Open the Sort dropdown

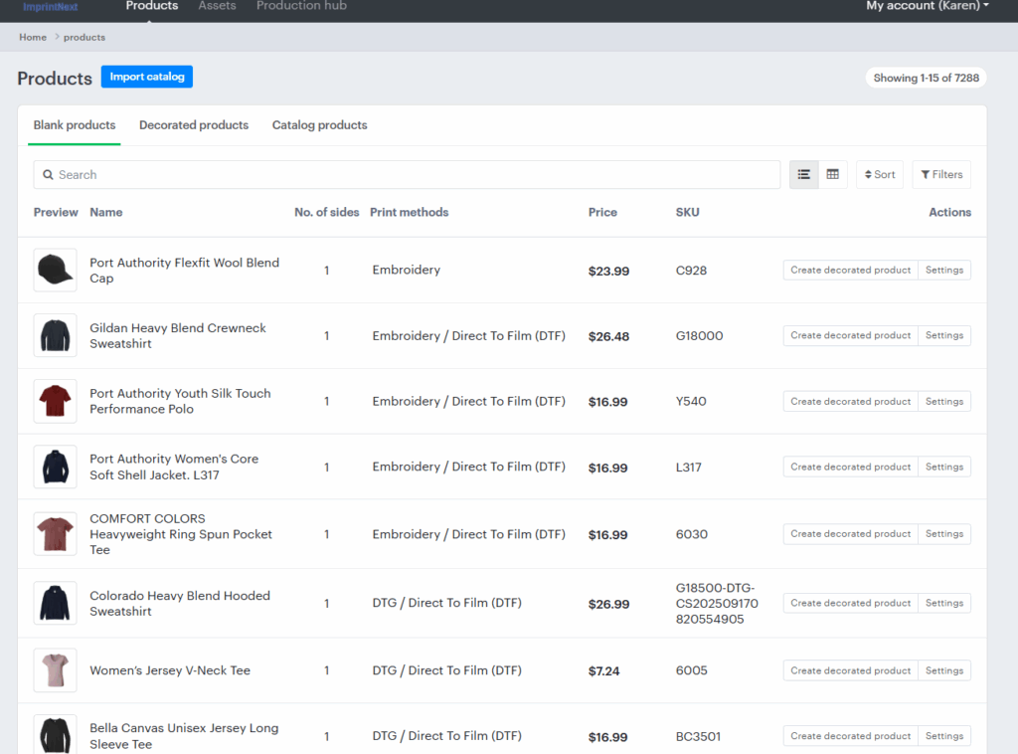879,175
